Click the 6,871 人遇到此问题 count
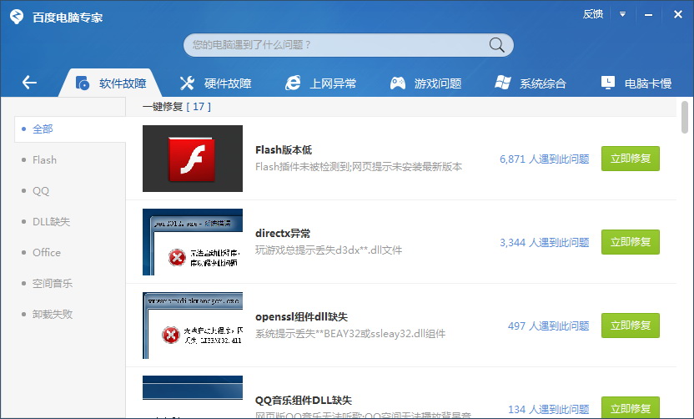This screenshot has width=694, height=419. click(x=545, y=159)
